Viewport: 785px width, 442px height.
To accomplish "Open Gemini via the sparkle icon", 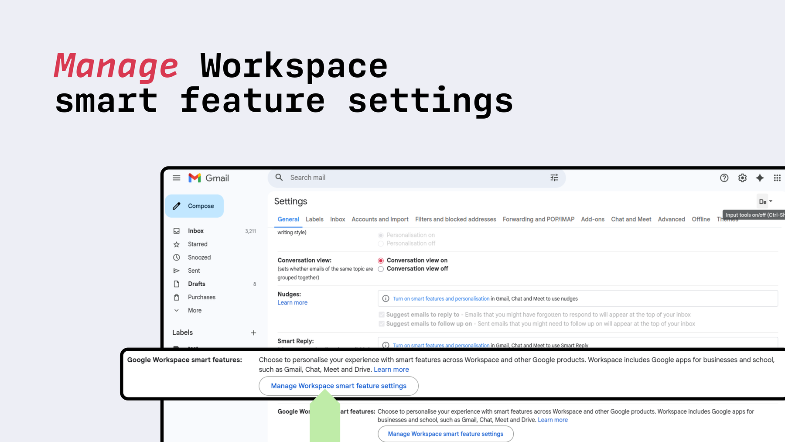I will pos(760,178).
